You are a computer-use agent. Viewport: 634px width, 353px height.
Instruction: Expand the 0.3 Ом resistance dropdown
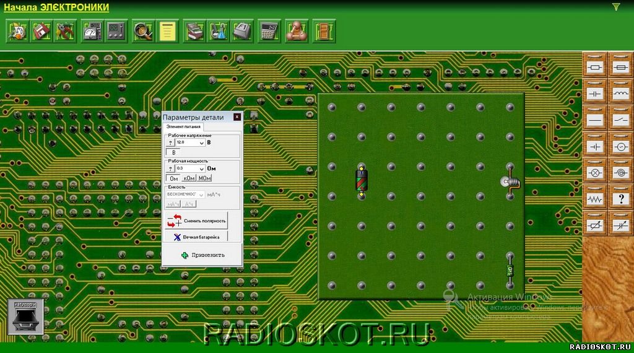coord(201,168)
